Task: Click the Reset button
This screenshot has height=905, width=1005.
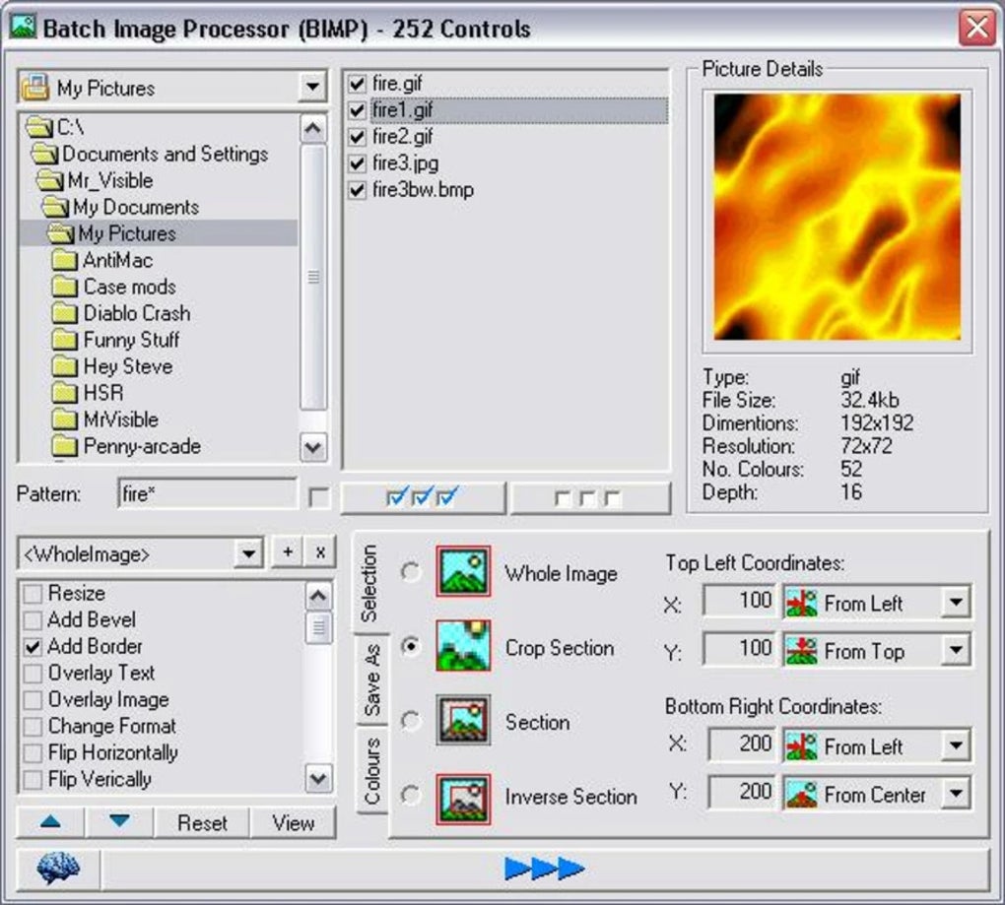Action: 203,823
